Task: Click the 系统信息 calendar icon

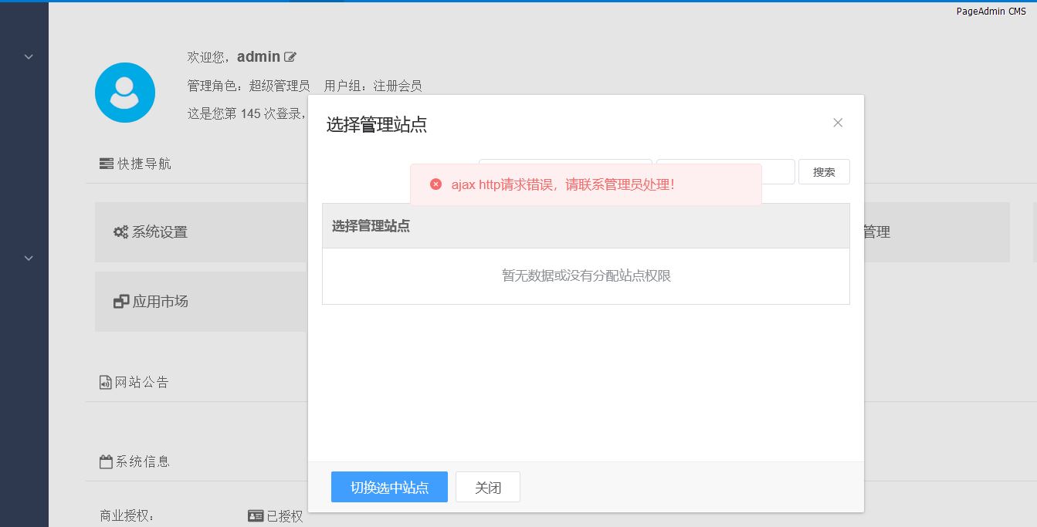Action: (106, 462)
